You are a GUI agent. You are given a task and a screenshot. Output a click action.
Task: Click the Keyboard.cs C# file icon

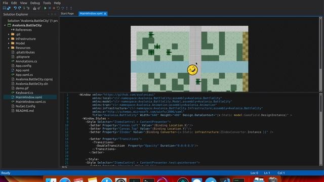13,93
